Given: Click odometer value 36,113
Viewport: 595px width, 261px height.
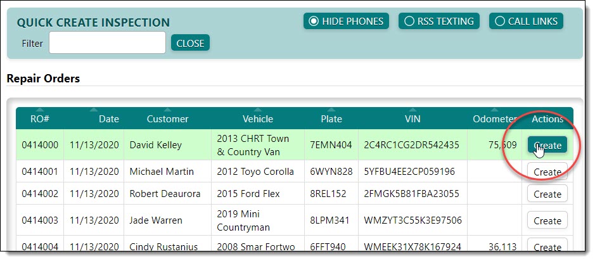Looking at the screenshot, I should tap(502, 247).
